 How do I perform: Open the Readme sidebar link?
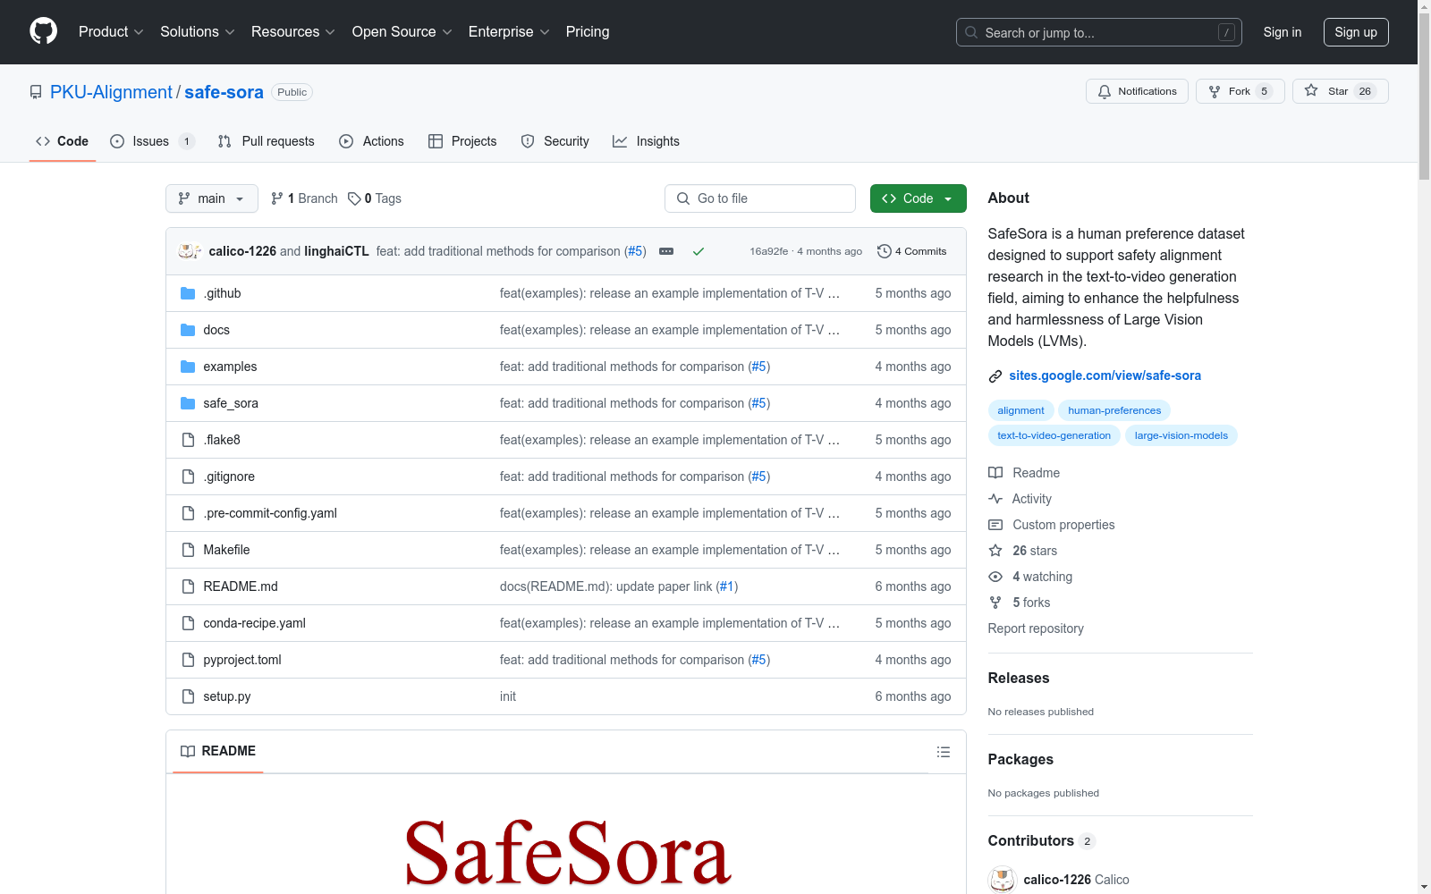click(1024, 473)
